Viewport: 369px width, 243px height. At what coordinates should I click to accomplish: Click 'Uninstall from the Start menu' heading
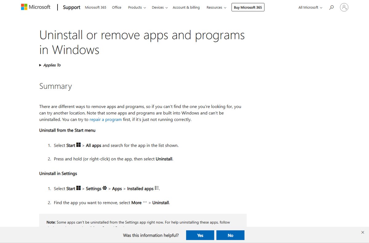[67, 130]
